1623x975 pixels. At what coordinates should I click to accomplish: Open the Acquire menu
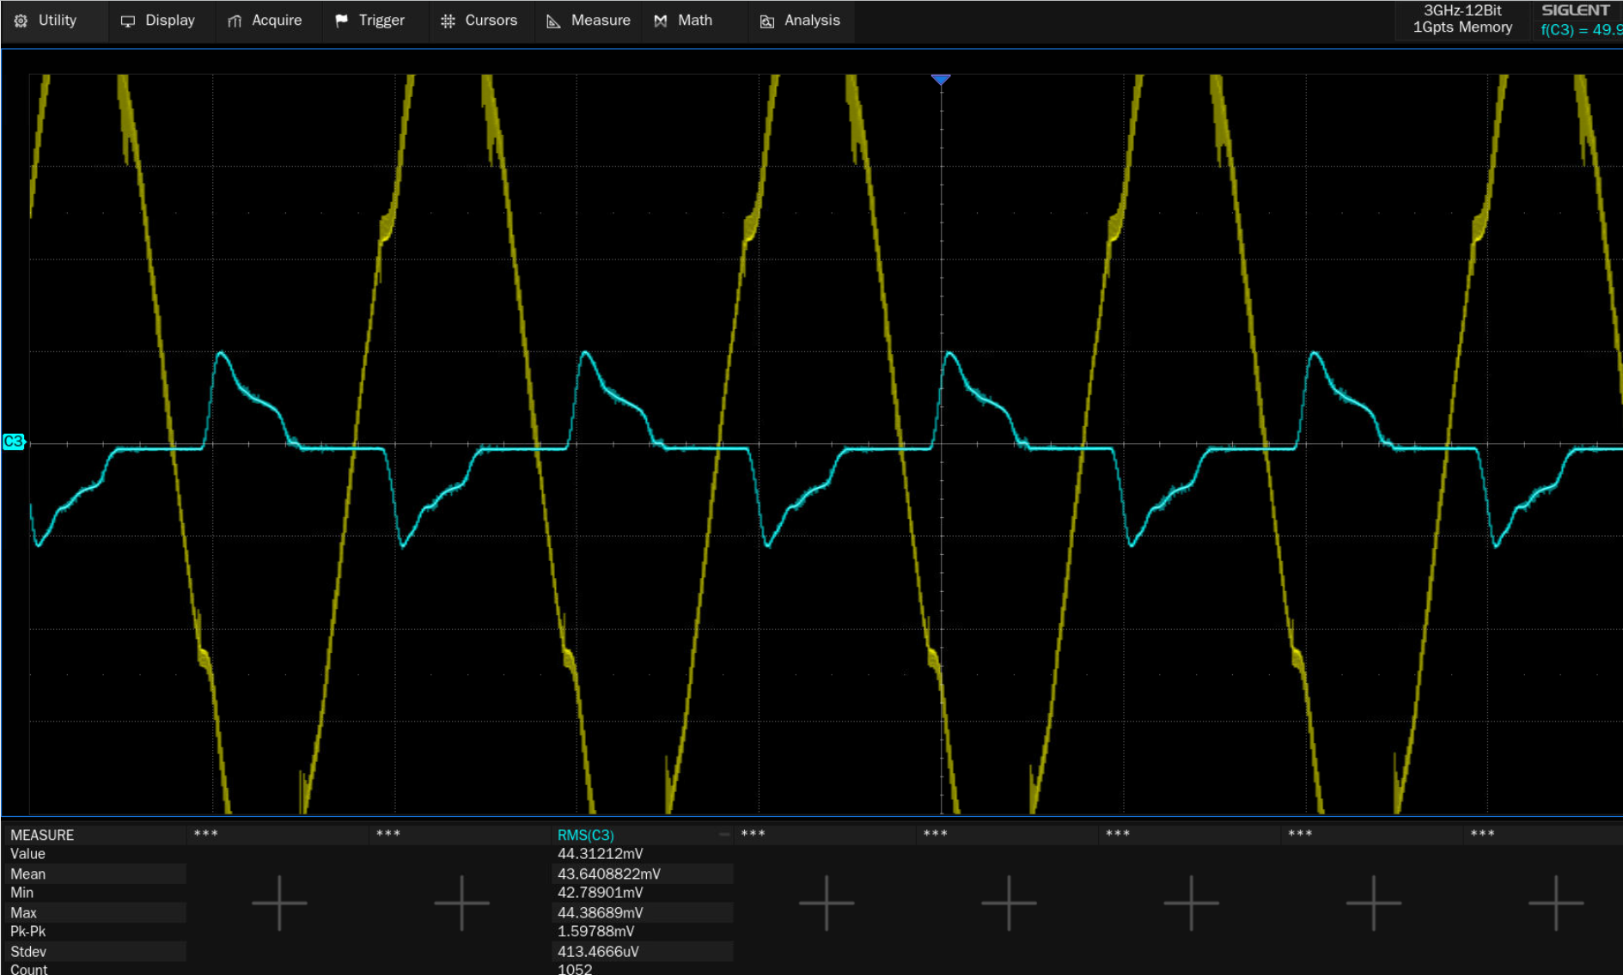click(265, 21)
